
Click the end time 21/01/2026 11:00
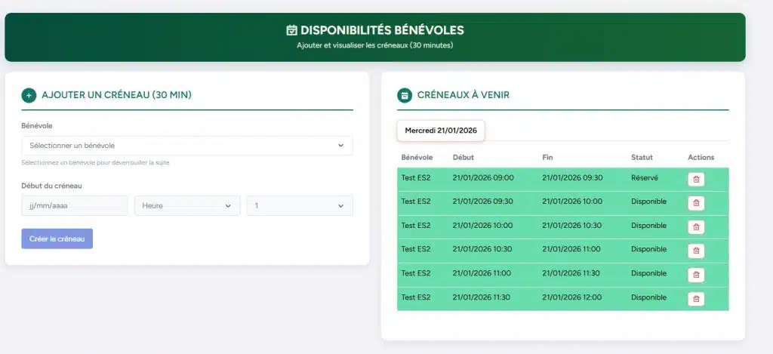pos(571,249)
